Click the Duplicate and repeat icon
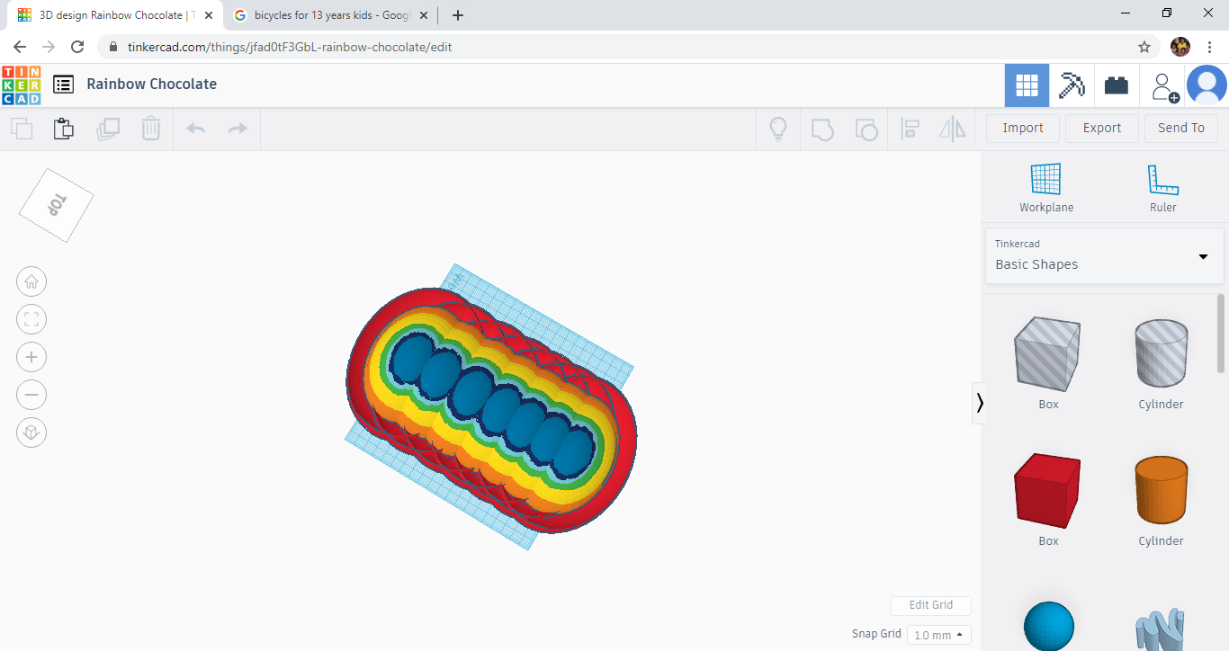The image size is (1229, 651). point(108,129)
